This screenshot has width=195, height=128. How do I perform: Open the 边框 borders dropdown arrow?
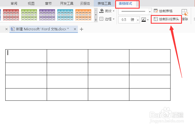coord(113,19)
